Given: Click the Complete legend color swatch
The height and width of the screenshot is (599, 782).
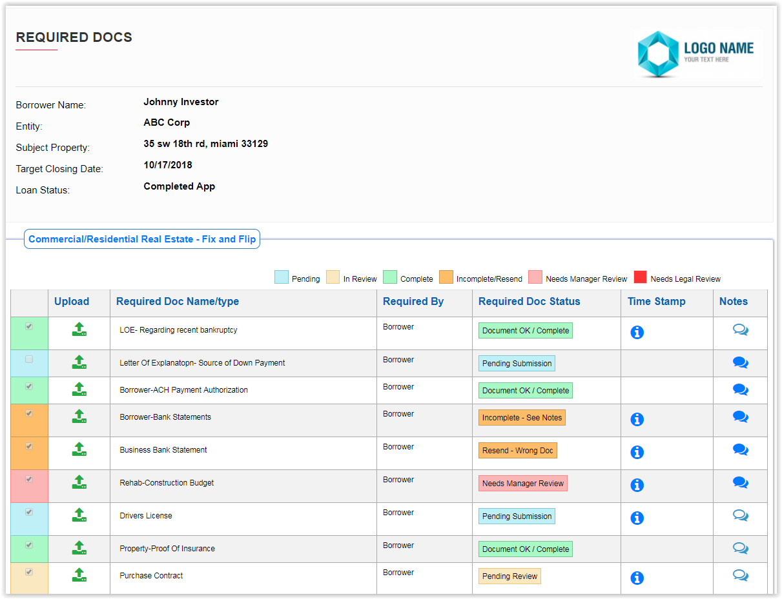Looking at the screenshot, I should point(390,277).
